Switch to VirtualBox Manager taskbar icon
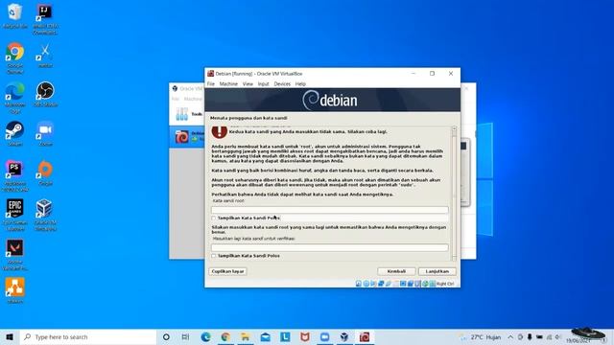Screen dimensions: 614x345 point(344,336)
